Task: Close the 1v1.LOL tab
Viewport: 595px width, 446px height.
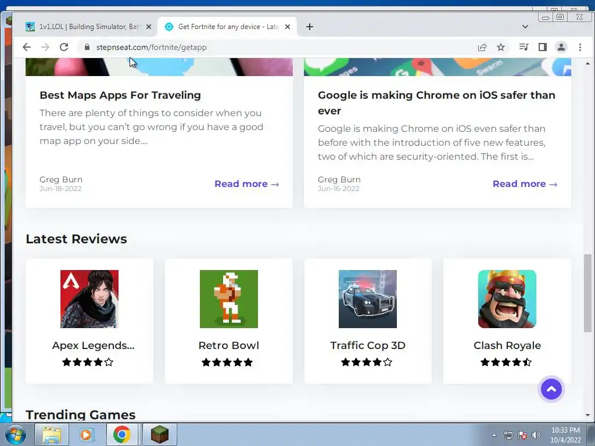Action: point(149,27)
